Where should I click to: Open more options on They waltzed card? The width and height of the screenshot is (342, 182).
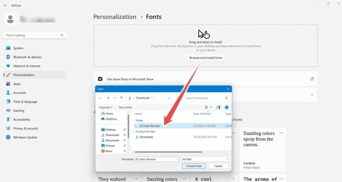click(136, 179)
